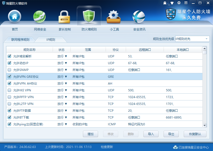Switch to the 联网程序规则 tab
213x151 pixels.
[x=20, y=40]
